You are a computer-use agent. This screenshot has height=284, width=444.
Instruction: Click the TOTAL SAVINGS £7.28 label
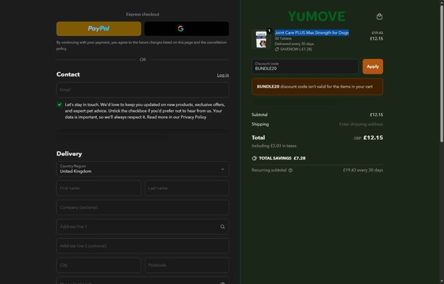tap(282, 158)
